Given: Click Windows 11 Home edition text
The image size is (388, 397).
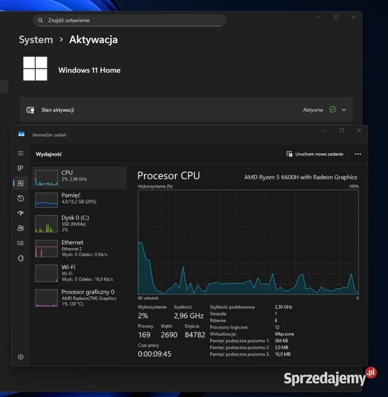Looking at the screenshot, I should pyautogui.click(x=89, y=70).
